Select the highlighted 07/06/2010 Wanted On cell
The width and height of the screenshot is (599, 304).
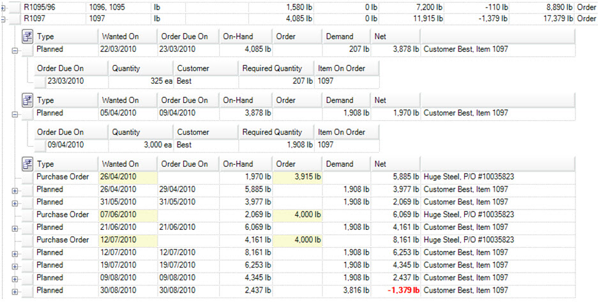point(126,215)
